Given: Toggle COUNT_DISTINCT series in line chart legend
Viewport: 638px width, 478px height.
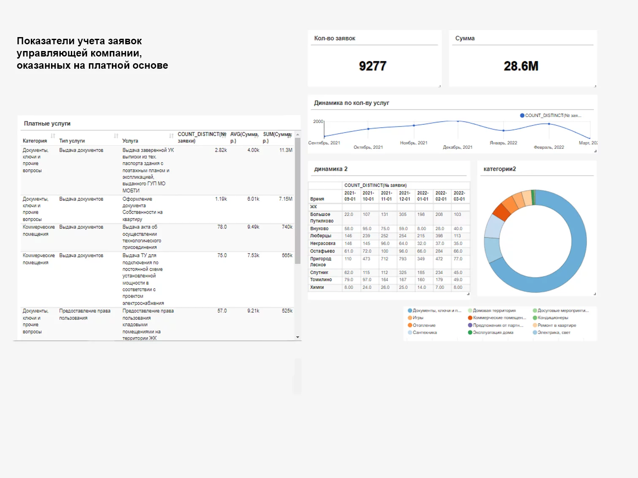Looking at the screenshot, I should (550, 115).
